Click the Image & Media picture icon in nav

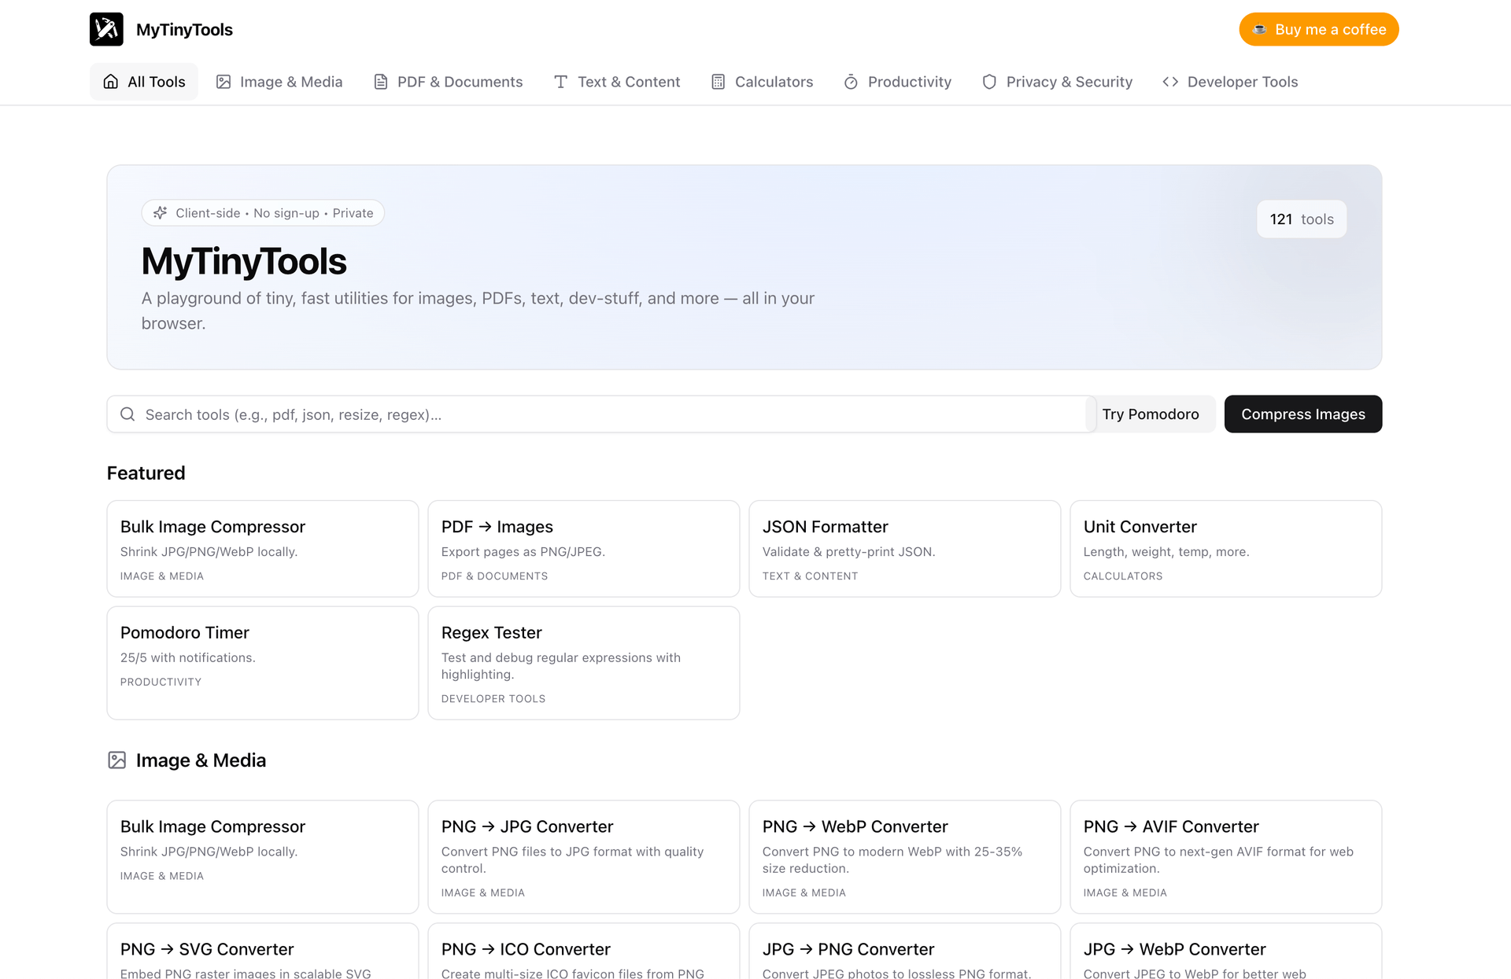(224, 82)
